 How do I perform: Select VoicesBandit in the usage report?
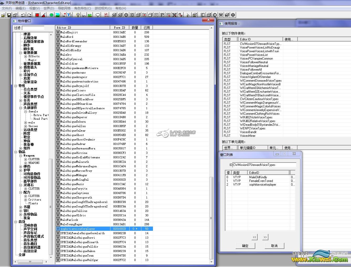pos(248,132)
